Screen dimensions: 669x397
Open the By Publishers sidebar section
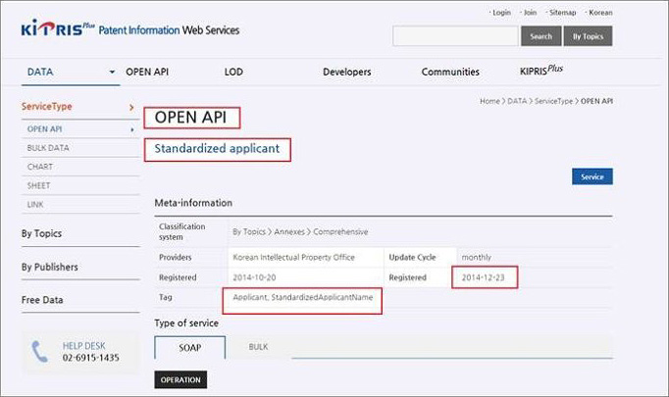click(x=49, y=267)
